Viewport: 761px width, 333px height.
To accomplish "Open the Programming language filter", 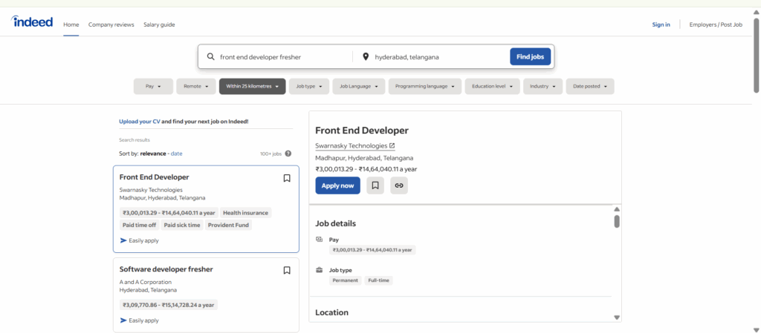I will pyautogui.click(x=424, y=86).
